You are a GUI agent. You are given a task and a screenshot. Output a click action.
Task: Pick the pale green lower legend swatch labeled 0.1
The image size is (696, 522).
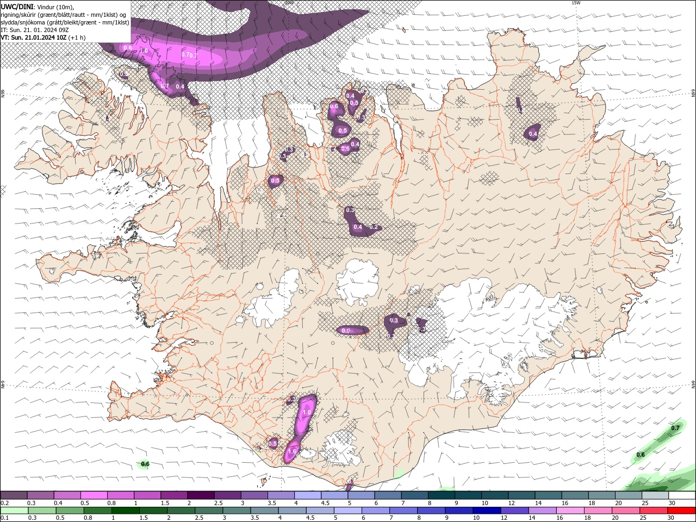click(x=14, y=511)
